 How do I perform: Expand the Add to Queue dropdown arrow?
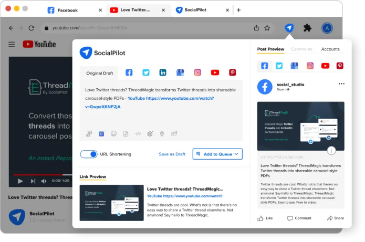click(x=236, y=154)
